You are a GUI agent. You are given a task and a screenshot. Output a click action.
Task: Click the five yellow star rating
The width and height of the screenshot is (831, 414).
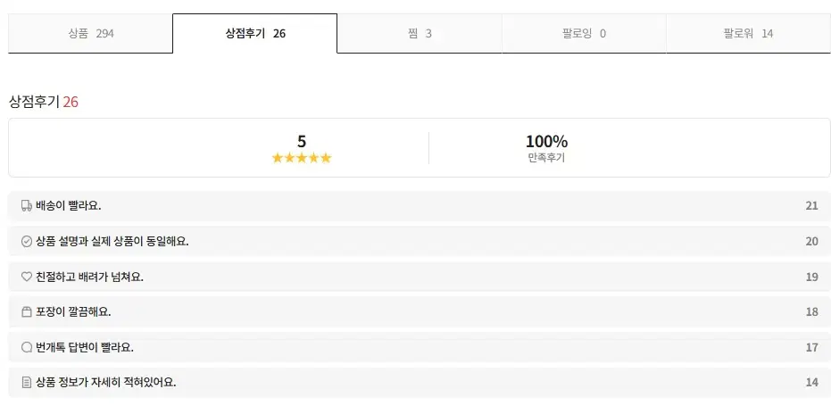(302, 158)
